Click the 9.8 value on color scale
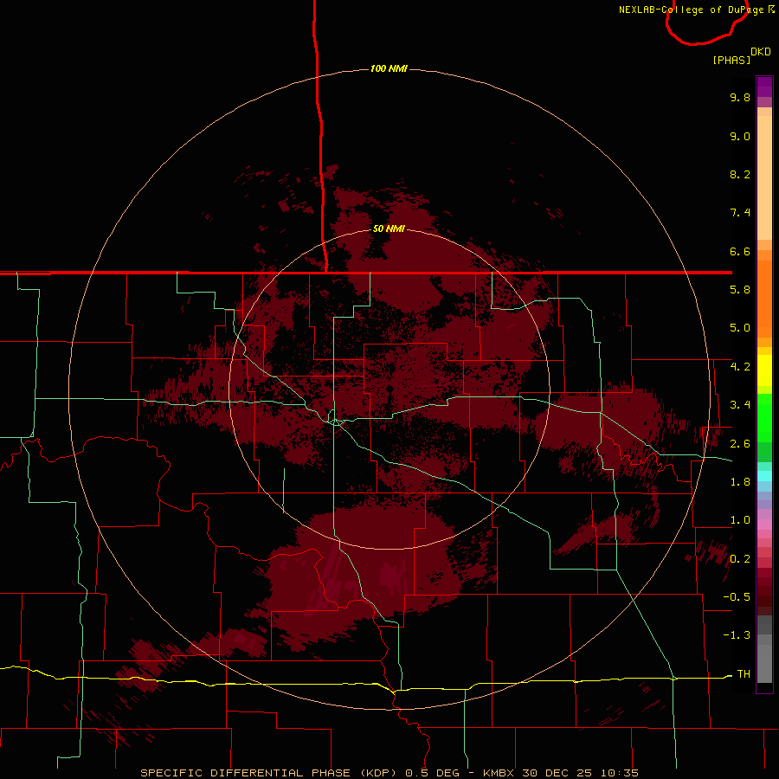Screen dimensions: 779x779 coord(740,97)
